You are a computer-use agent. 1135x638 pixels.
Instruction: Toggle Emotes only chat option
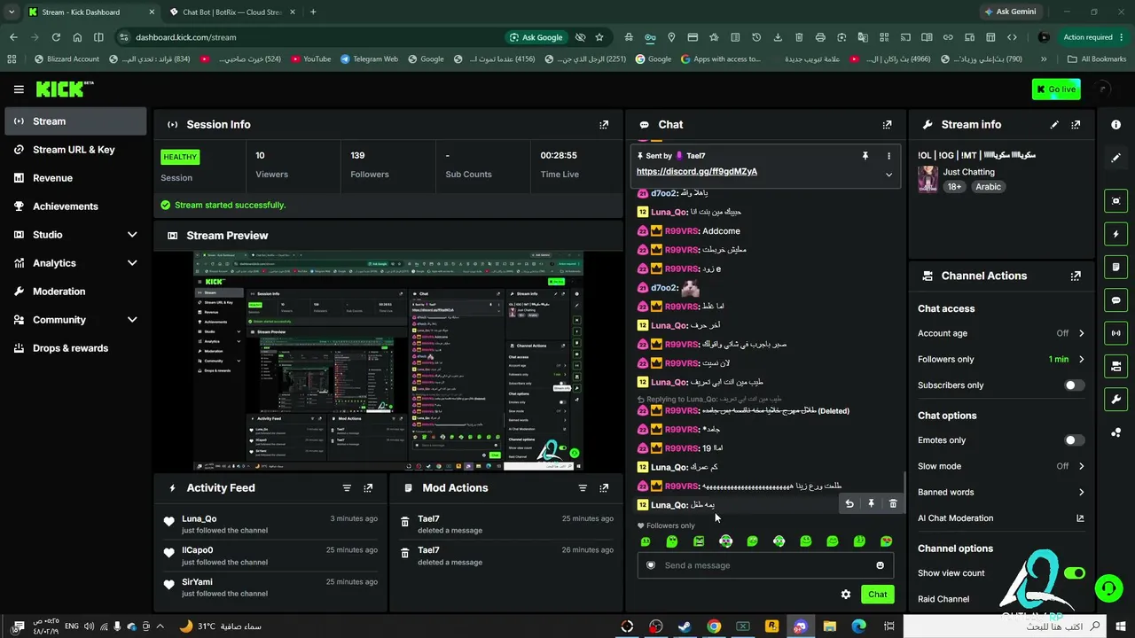(x=1074, y=440)
